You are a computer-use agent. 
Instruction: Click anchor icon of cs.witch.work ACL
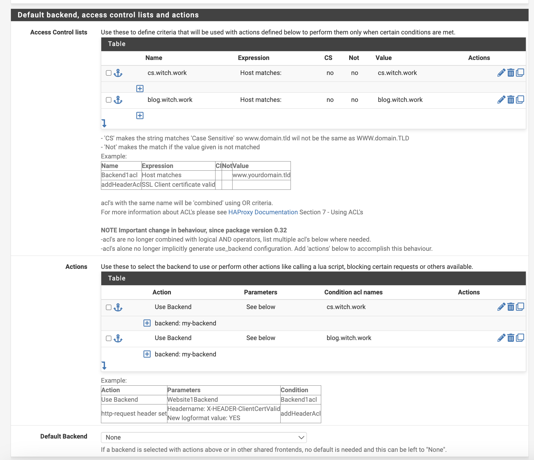coord(118,73)
